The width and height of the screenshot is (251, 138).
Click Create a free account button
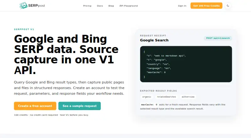click(x=35, y=106)
